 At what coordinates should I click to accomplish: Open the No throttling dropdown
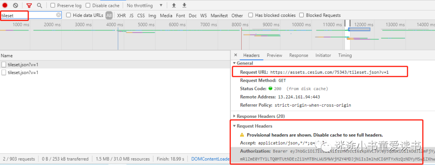[x=145, y=5]
